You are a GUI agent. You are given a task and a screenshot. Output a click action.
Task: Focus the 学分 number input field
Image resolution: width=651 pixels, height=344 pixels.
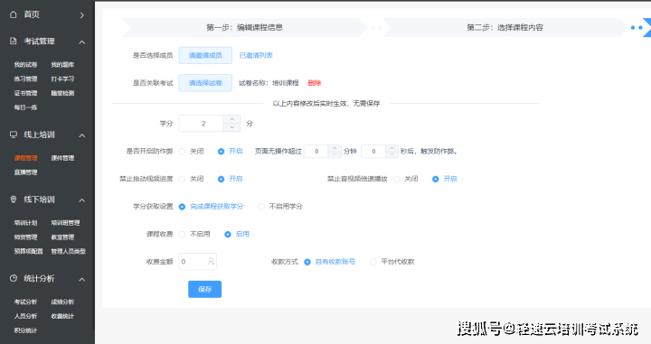point(203,124)
